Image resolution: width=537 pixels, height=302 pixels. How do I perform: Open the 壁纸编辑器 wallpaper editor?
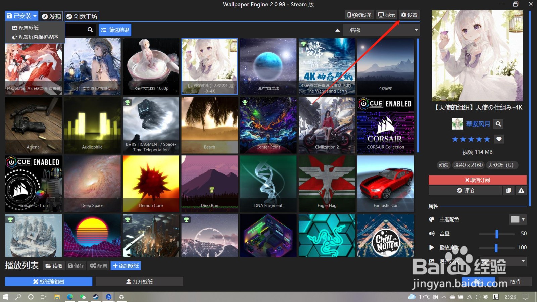(x=49, y=281)
